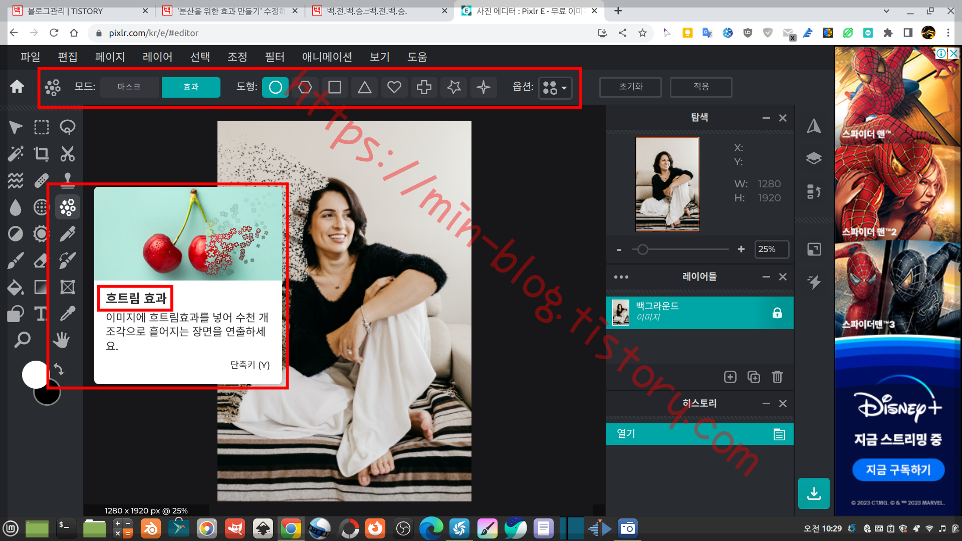Click the download save icon
This screenshot has height=541, width=962.
pyautogui.click(x=814, y=493)
